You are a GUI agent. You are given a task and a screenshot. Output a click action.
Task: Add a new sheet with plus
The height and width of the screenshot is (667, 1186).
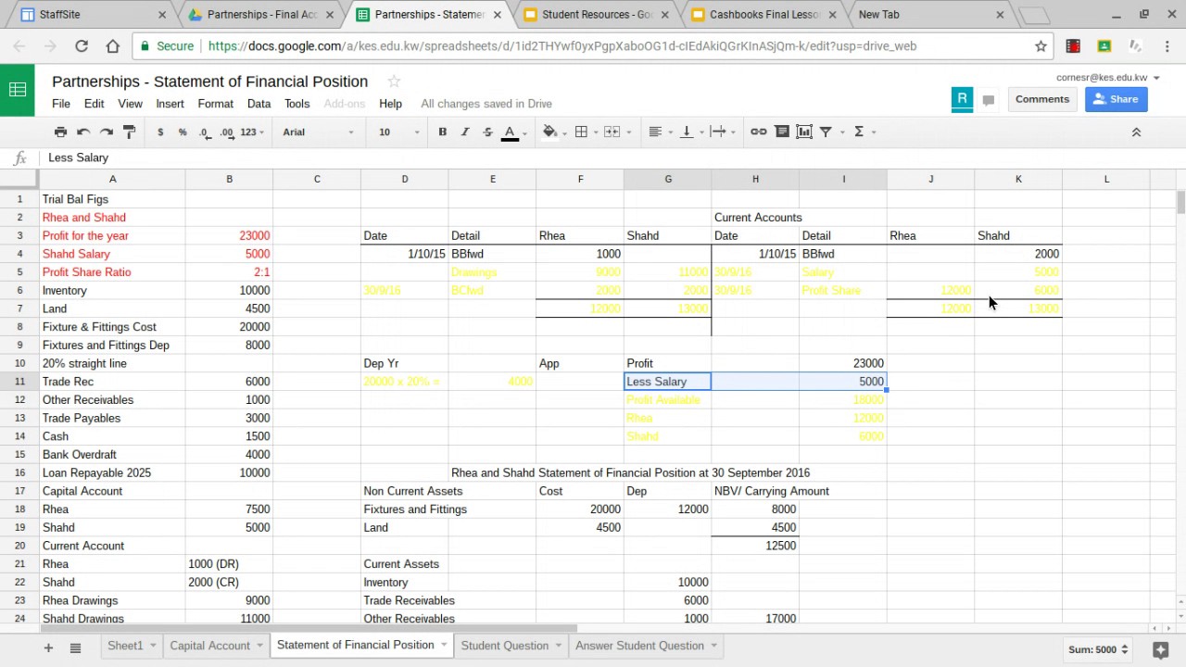48,648
